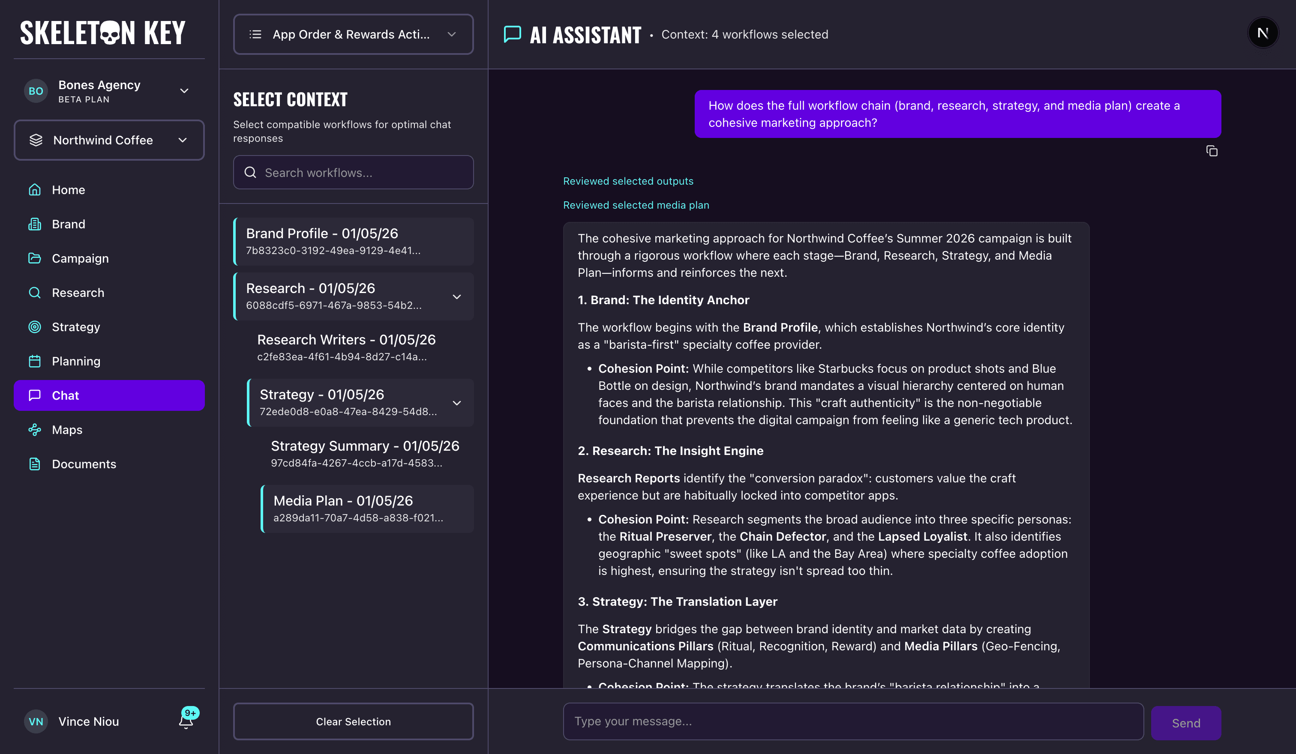Click the Planning calendar icon

click(34, 361)
